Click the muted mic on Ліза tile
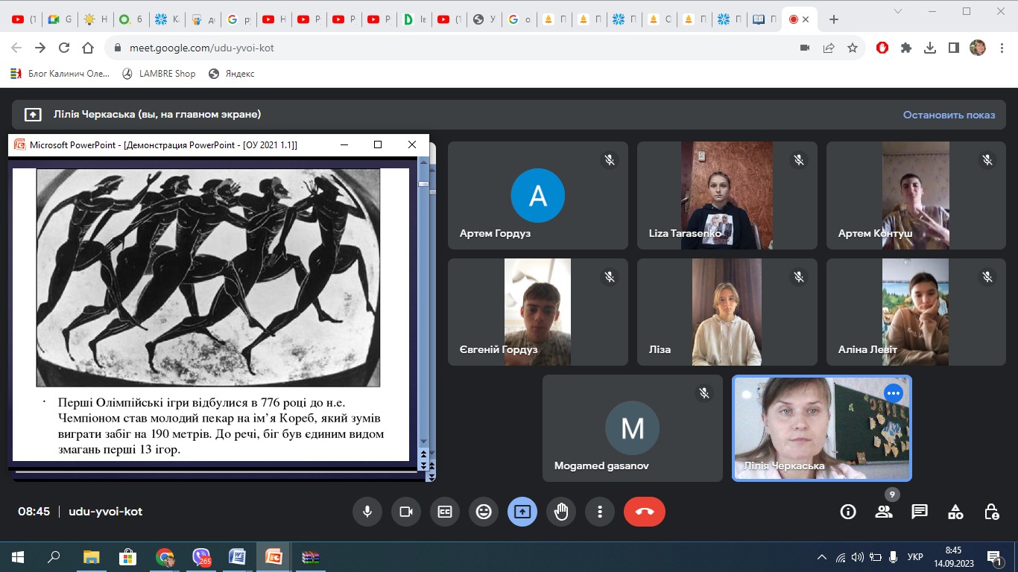The width and height of the screenshot is (1018, 572). 799,277
